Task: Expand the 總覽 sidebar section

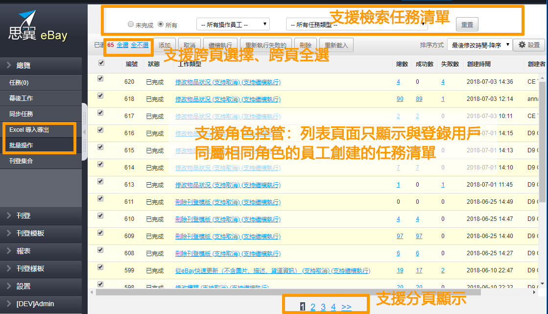Action: pyautogui.click(x=41, y=65)
